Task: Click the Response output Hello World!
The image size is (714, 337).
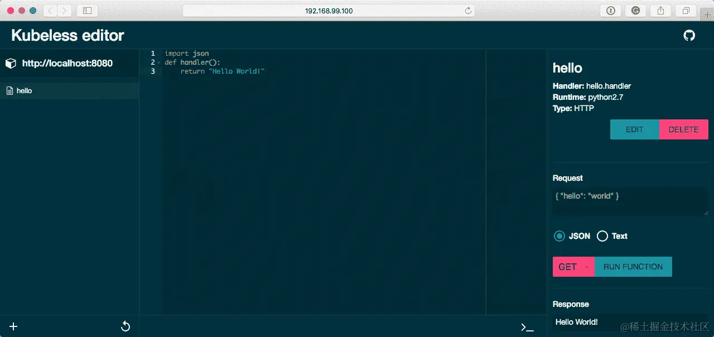Action: coord(577,322)
